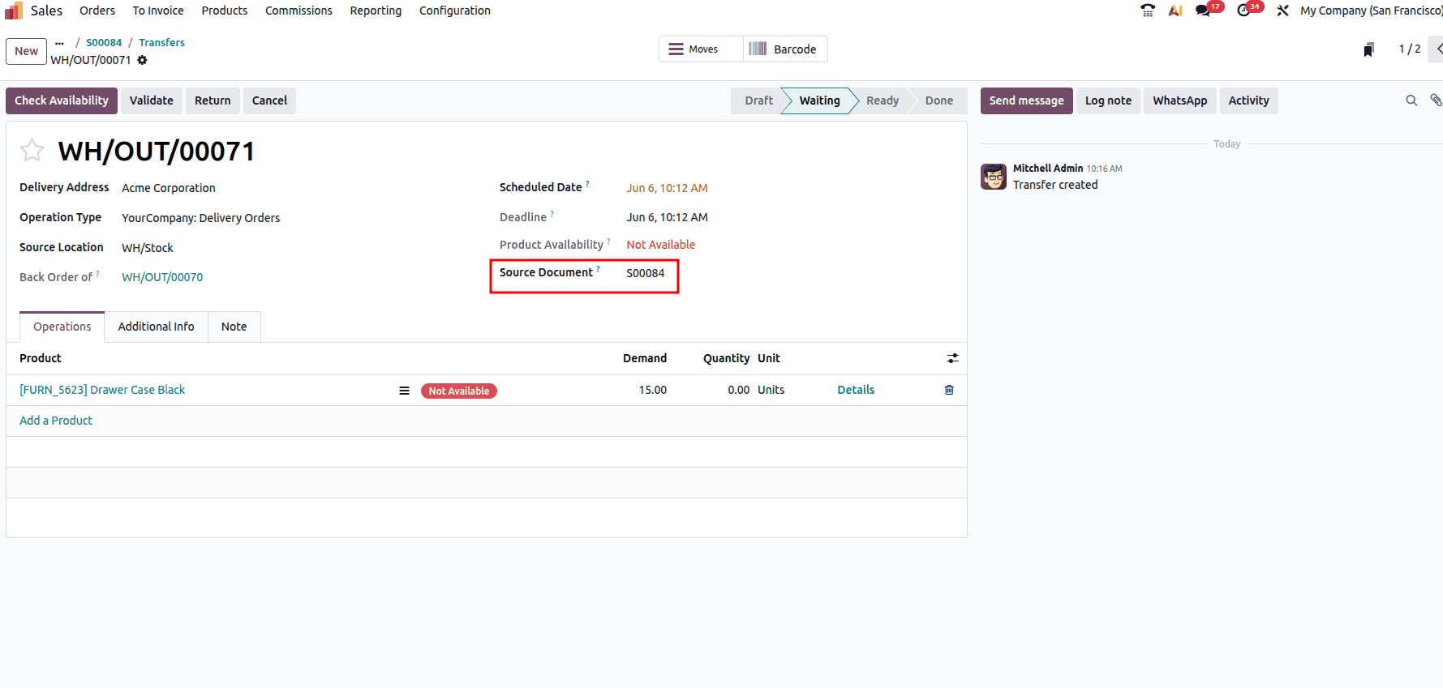This screenshot has width=1443, height=688.
Task: Open back order link WH/OUT/00070
Action: tap(162, 277)
